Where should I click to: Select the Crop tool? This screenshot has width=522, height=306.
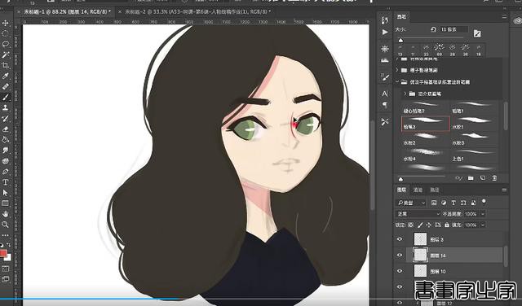coord(6,65)
